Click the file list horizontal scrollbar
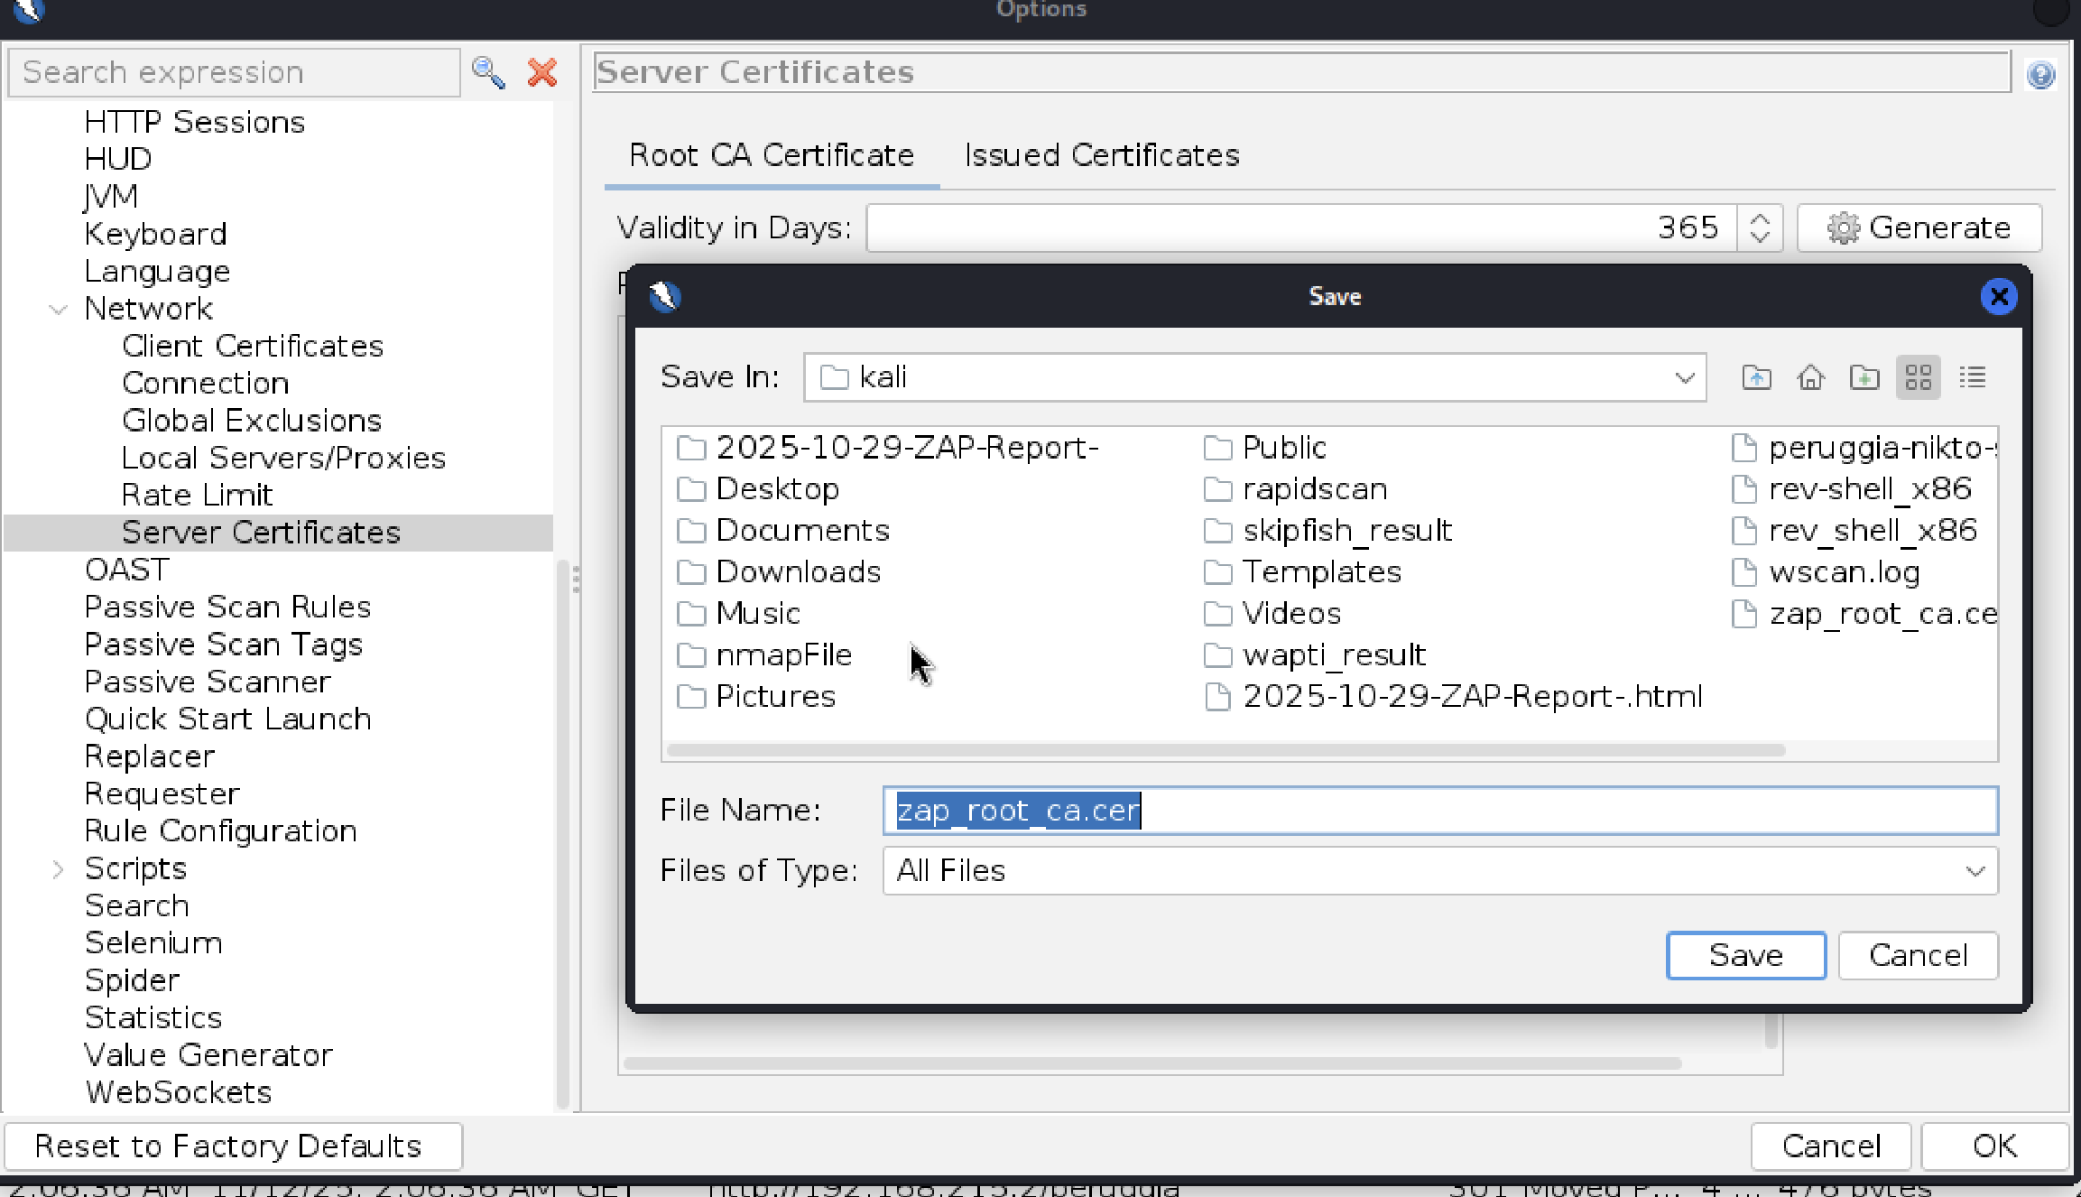 click(1225, 750)
